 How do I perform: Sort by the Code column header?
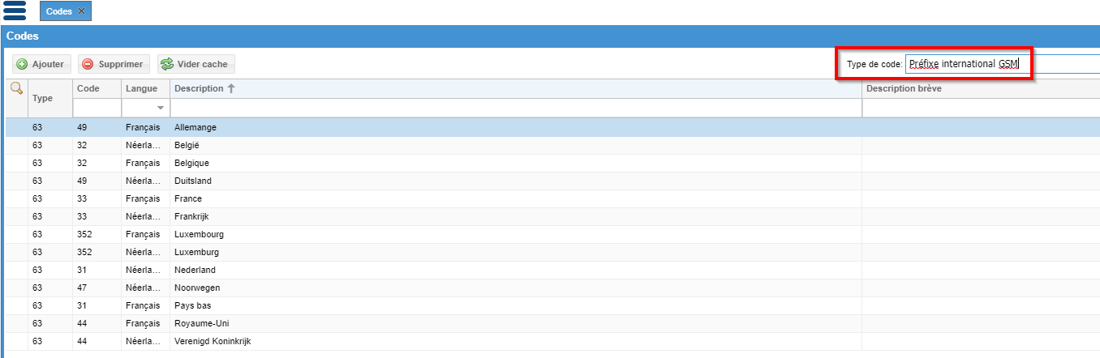[97, 88]
